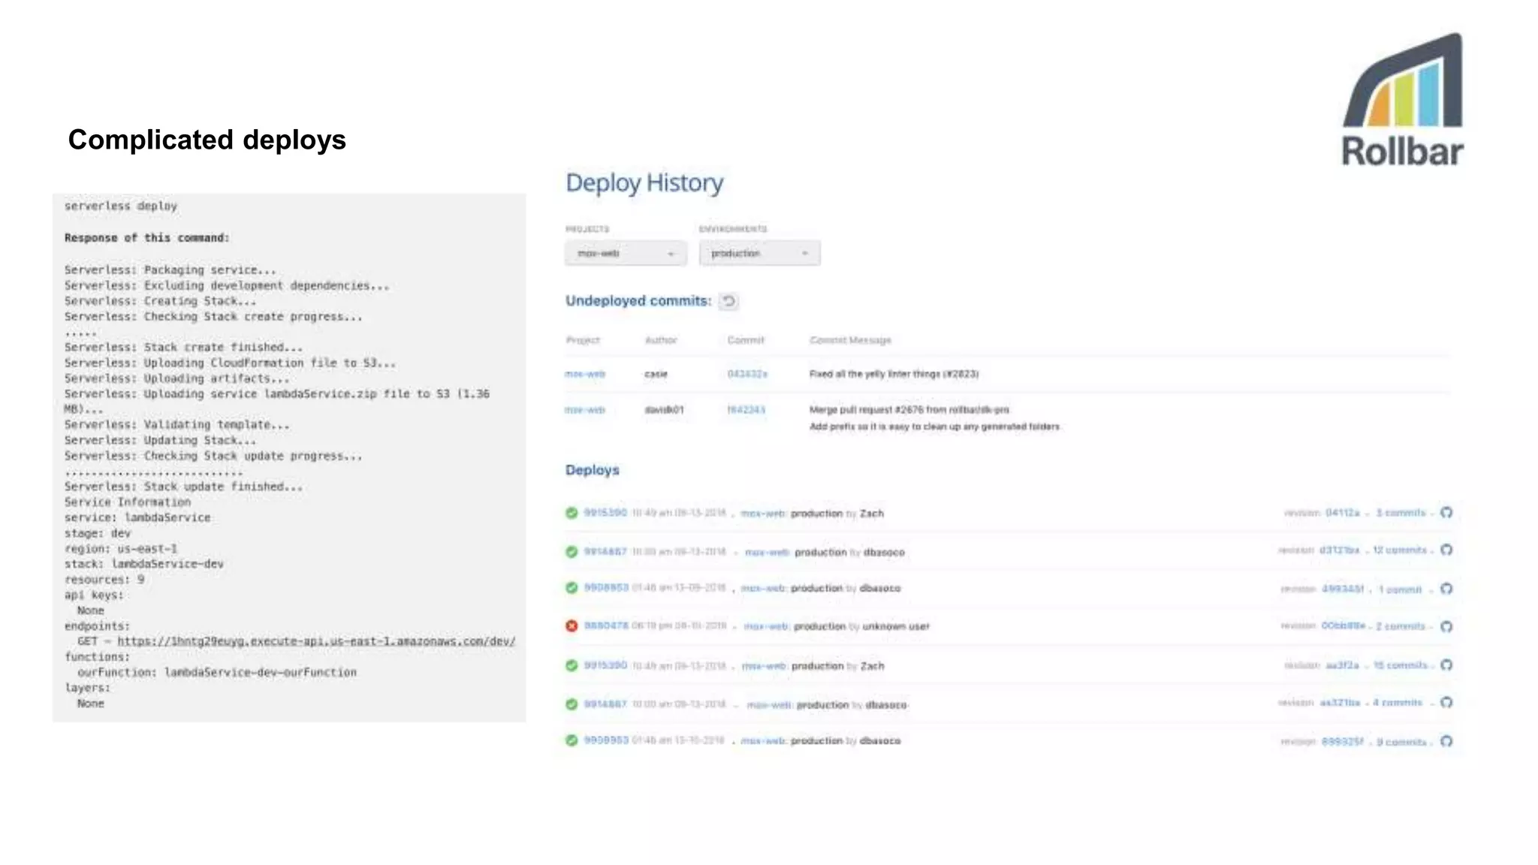The width and height of the screenshot is (1538, 865).
Task: Click the 'Merge pull request #2676' message
Action: [909, 410]
